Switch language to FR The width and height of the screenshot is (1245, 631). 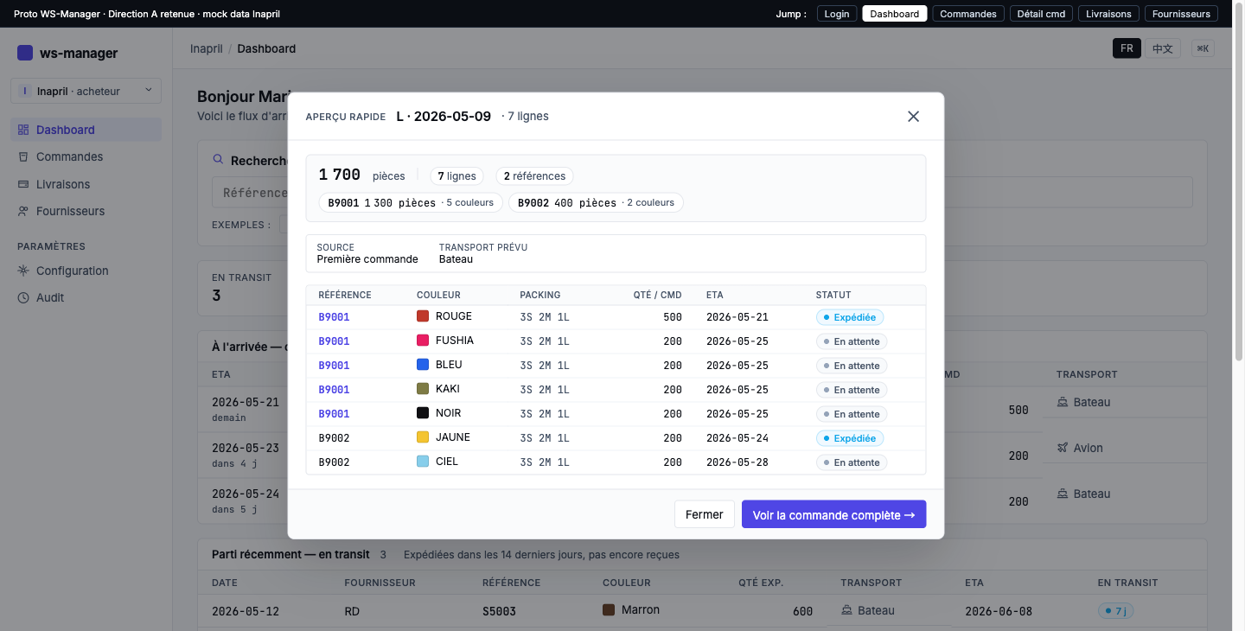tap(1127, 48)
